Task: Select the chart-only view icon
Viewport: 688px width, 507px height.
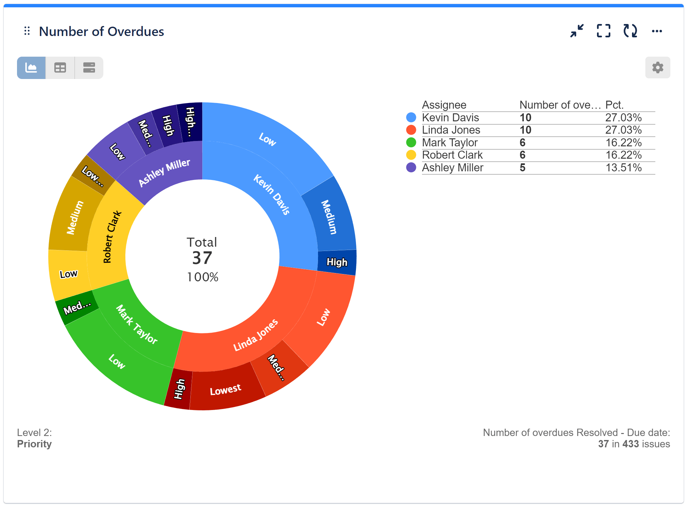Action: pos(31,68)
